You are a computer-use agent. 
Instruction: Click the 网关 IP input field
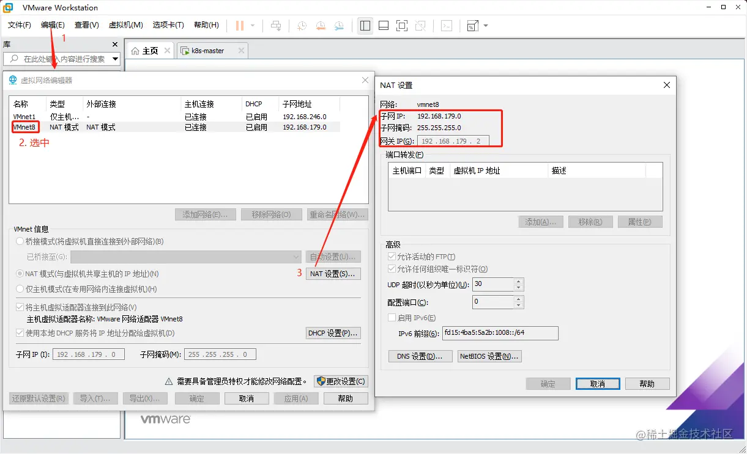click(x=453, y=141)
